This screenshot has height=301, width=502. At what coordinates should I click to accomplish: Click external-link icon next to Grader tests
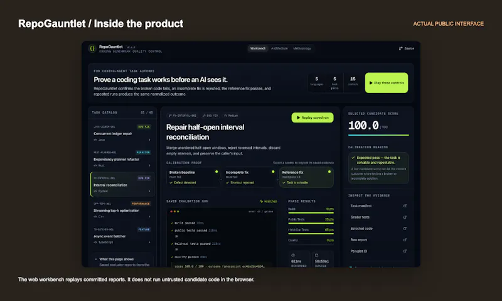pyautogui.click(x=405, y=217)
